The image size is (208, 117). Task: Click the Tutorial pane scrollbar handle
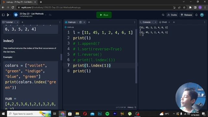click(x=61, y=57)
